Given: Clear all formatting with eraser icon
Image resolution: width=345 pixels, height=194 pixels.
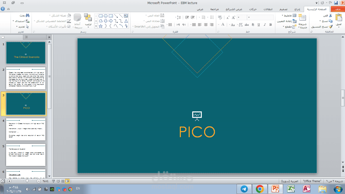Looking at the screenshot, I should 220,17.
